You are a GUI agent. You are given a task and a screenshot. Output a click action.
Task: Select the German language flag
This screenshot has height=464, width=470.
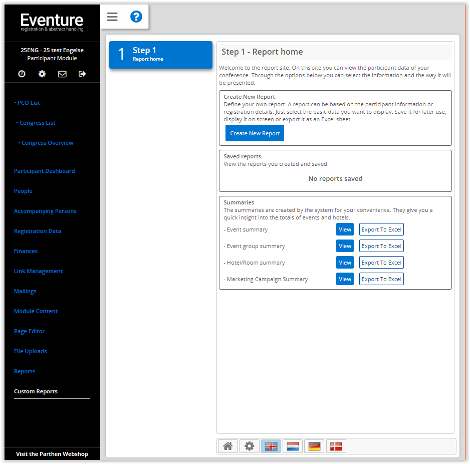pyautogui.click(x=314, y=446)
